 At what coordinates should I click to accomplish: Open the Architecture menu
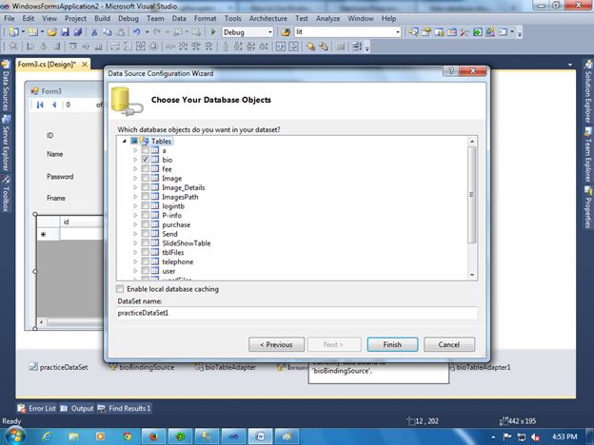267,18
